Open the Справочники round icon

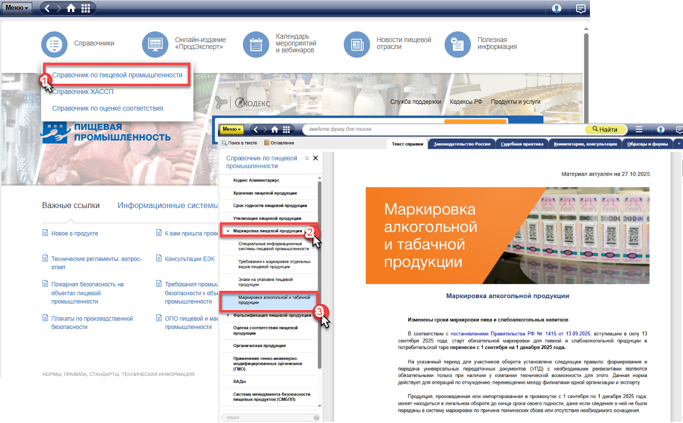click(x=54, y=44)
